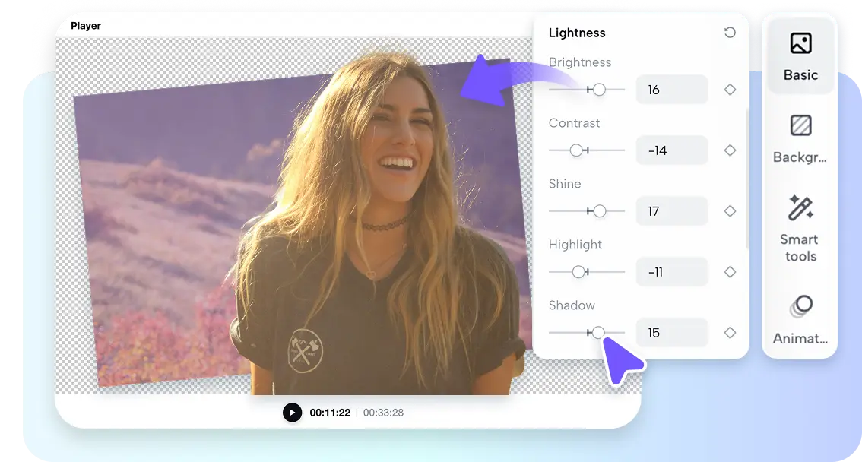Edit the Contrast value of -14
The width and height of the screenshot is (862, 462).
(672, 150)
